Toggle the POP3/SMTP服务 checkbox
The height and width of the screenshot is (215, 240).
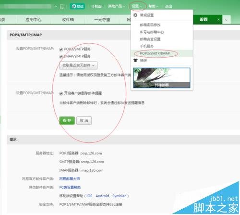point(61,49)
